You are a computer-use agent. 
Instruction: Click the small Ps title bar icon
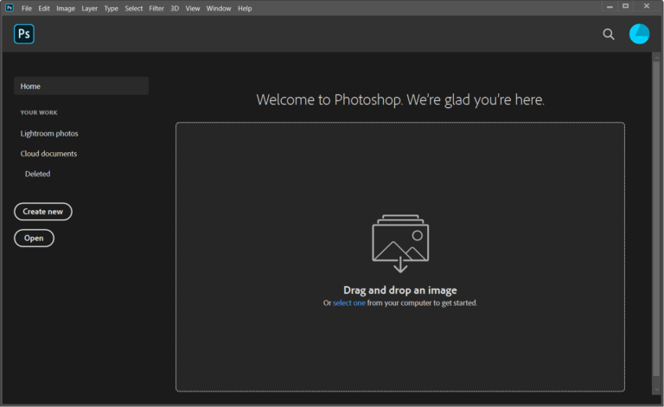(9, 8)
